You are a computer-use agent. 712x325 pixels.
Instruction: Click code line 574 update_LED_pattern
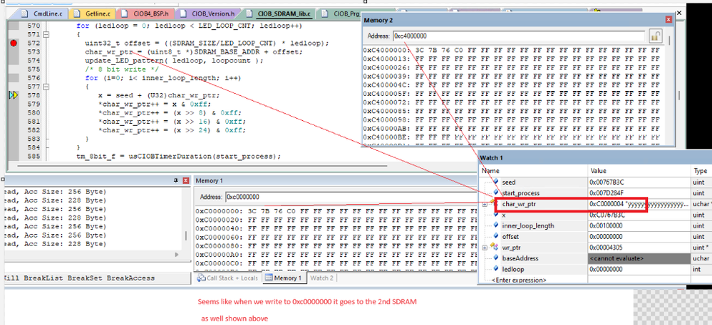(174, 60)
